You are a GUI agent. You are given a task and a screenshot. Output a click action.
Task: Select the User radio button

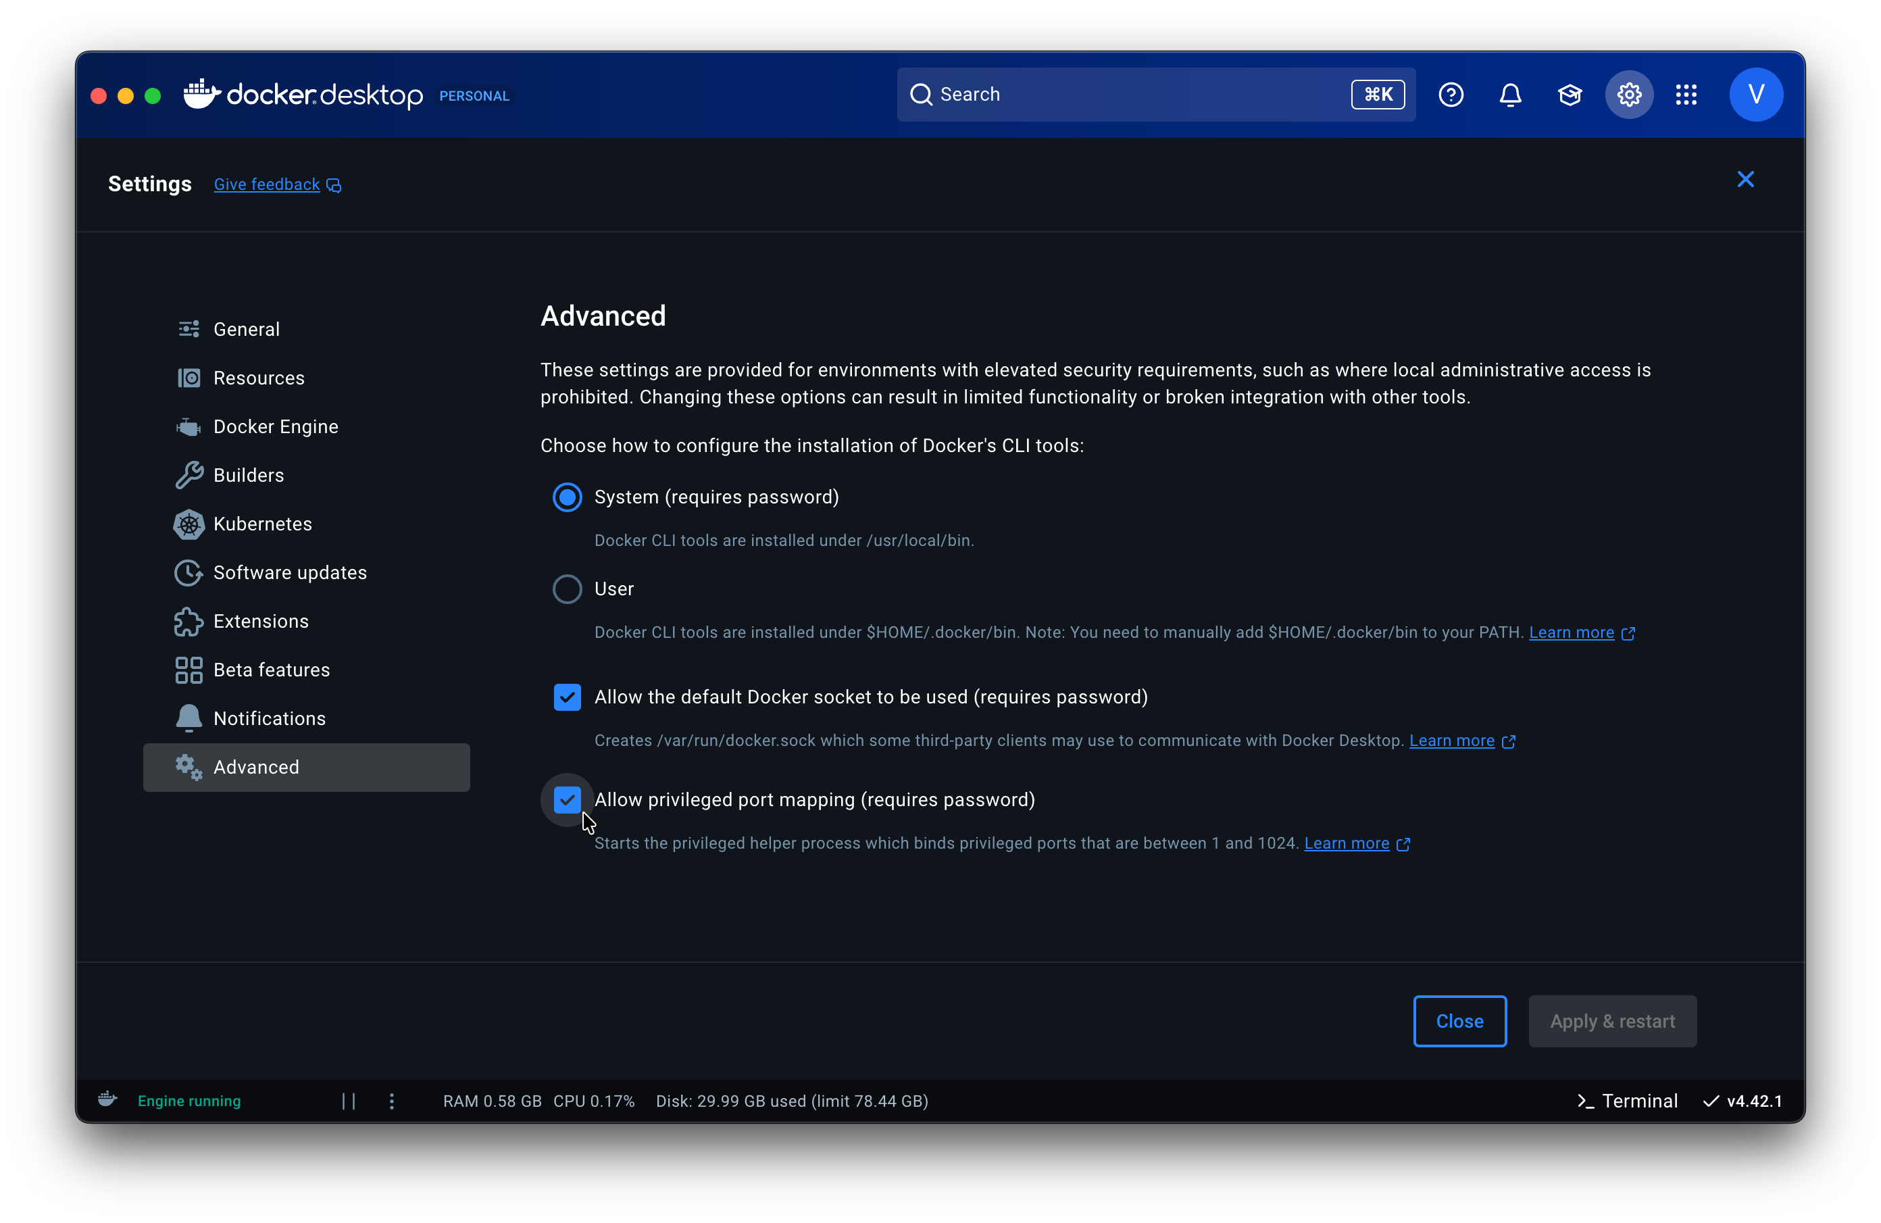[x=567, y=589]
